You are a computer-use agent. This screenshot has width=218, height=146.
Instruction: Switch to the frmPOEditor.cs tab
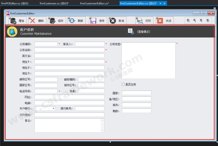15,3
